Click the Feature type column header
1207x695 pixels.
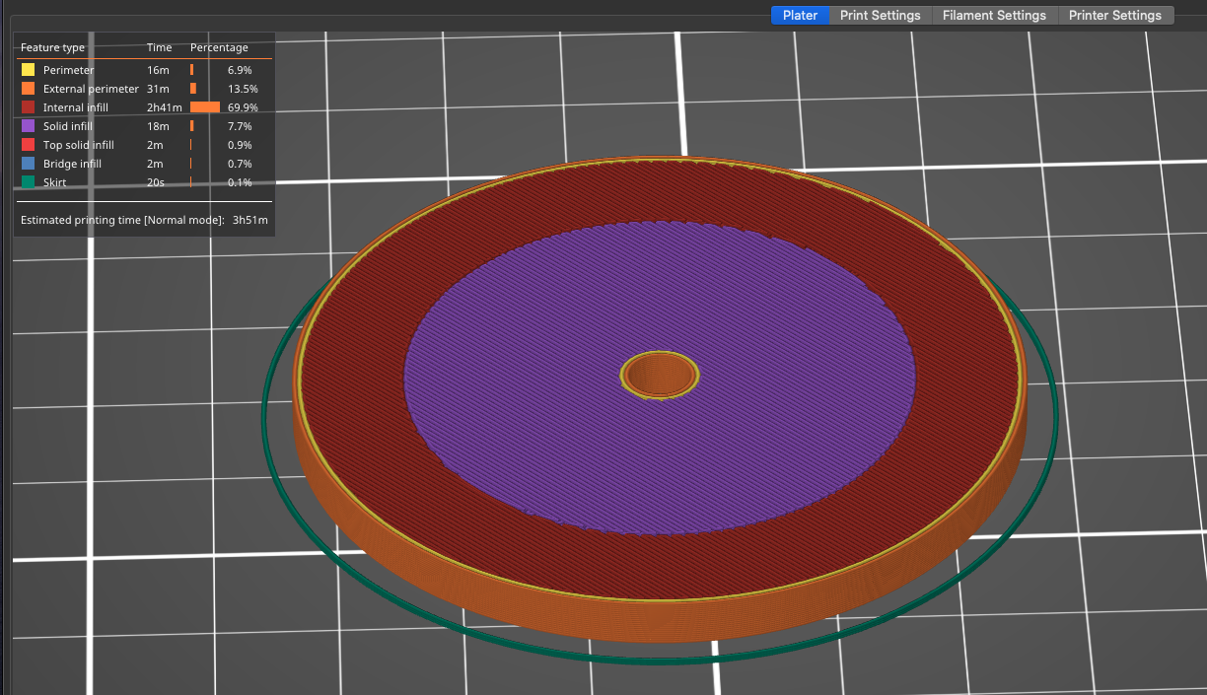[52, 47]
